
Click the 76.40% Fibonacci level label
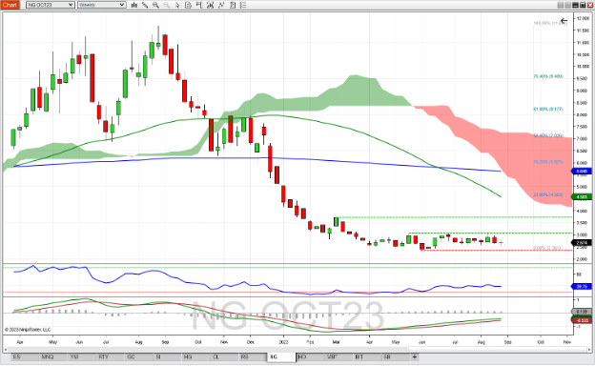[x=548, y=76]
